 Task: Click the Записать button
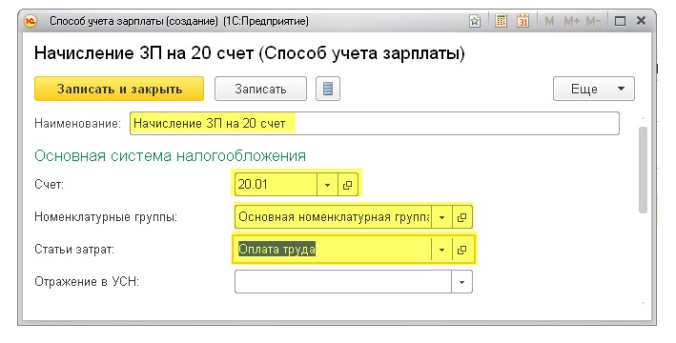click(x=260, y=89)
